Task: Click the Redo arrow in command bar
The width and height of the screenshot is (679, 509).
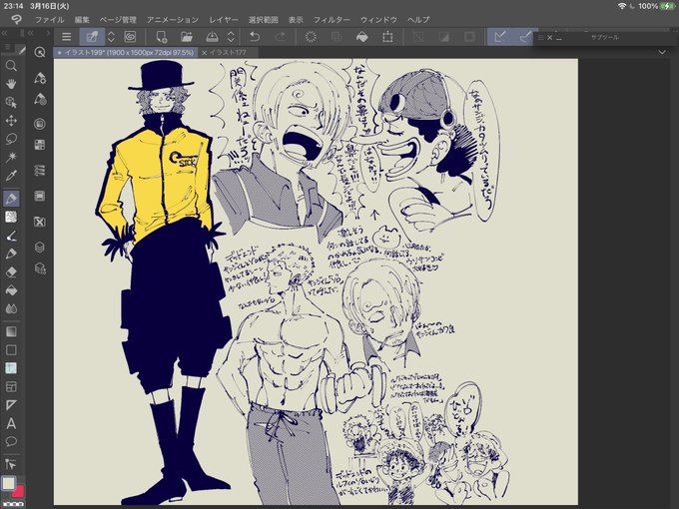Action: point(281,37)
